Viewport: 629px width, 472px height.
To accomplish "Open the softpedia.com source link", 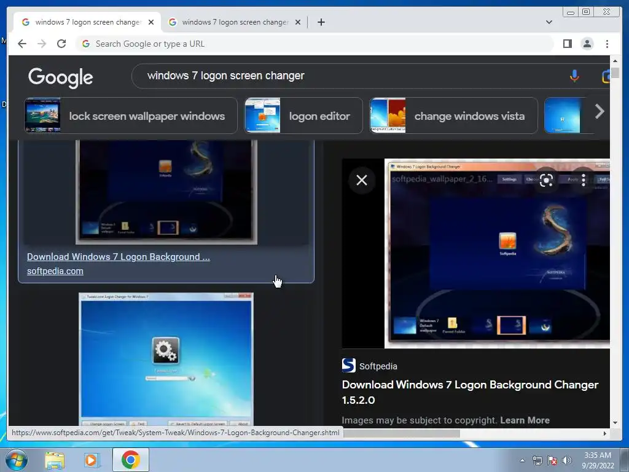I will pyautogui.click(x=55, y=271).
